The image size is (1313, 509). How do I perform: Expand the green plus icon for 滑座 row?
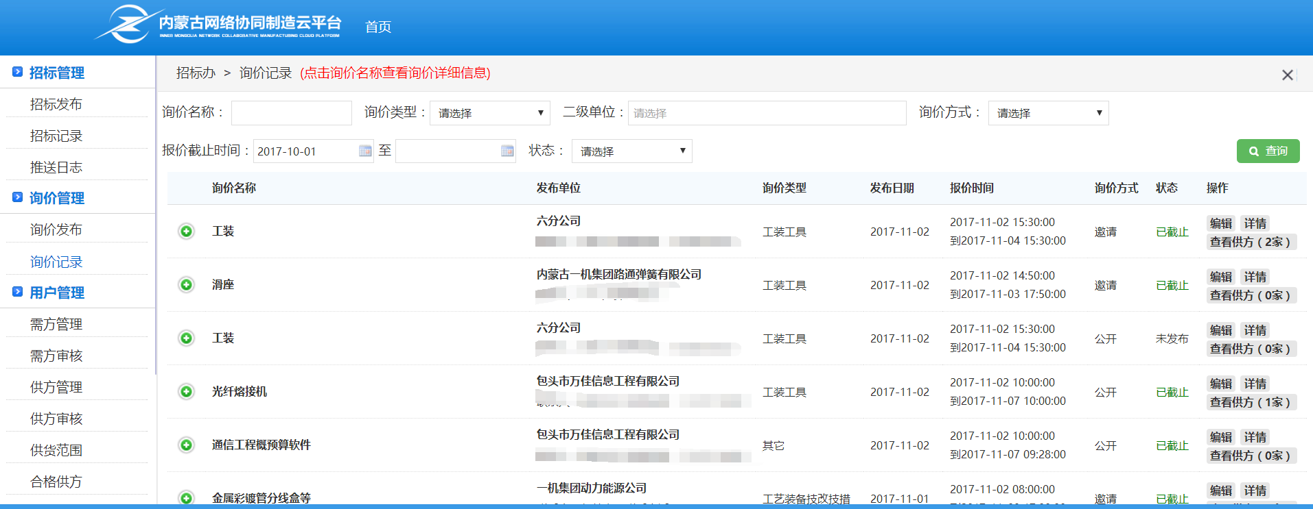(x=186, y=284)
